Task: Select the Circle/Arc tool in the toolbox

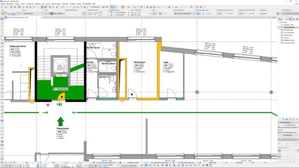Action: tap(2, 127)
